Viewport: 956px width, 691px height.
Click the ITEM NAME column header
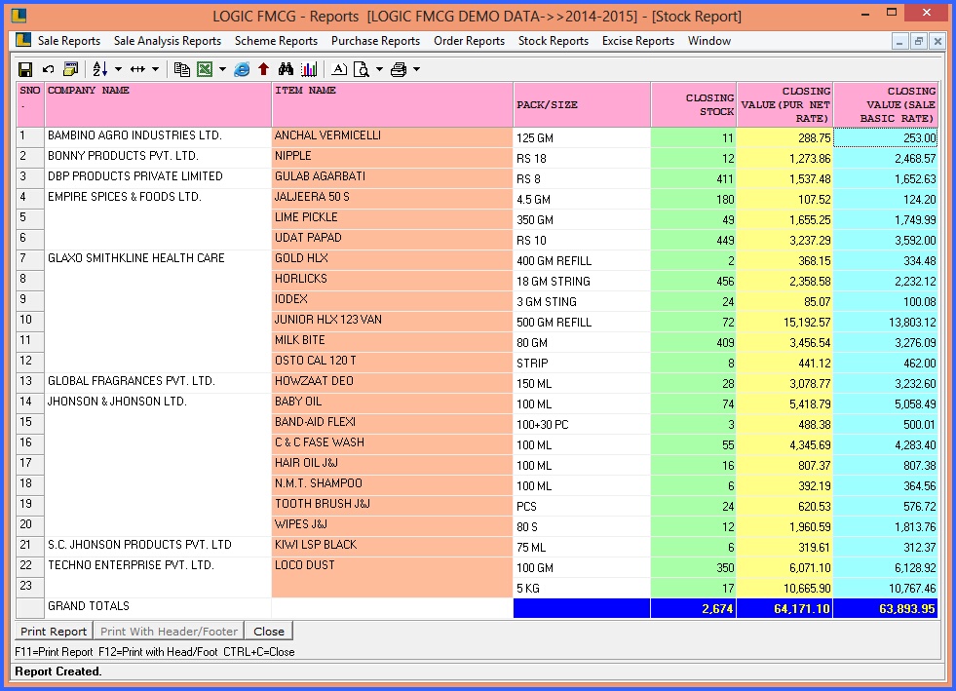pos(393,104)
